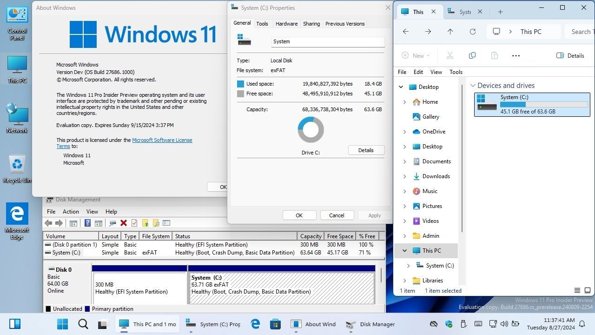Launch Microsoft Edge from the taskbar
The image size is (595, 335).
point(255,324)
